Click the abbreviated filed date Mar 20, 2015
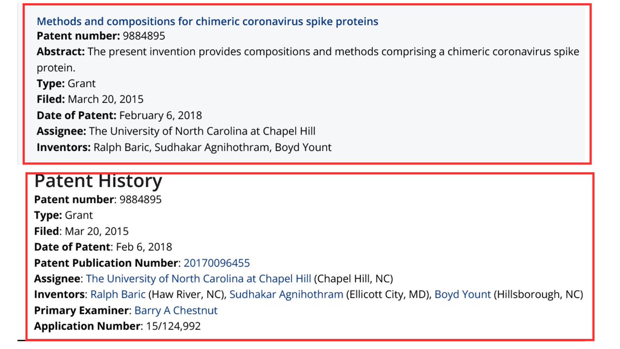620x349 pixels. pos(97,231)
